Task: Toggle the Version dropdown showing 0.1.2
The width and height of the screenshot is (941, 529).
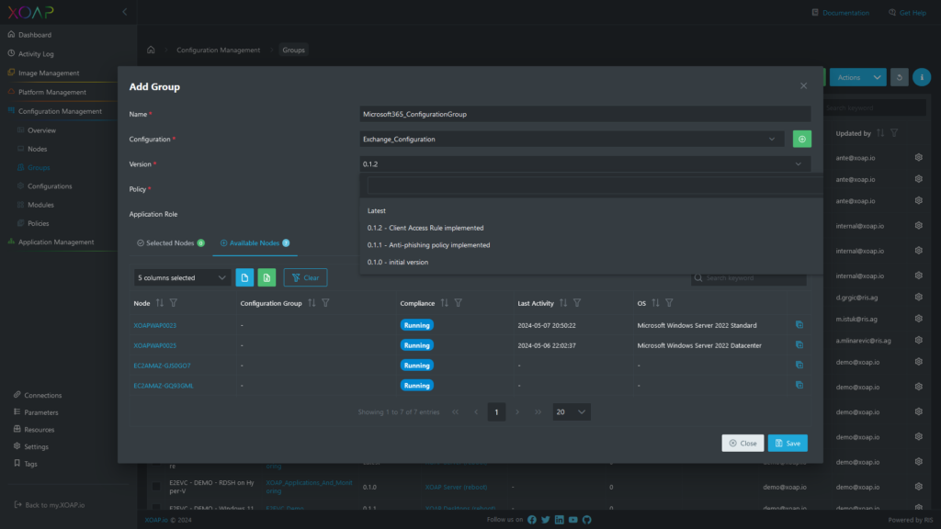Action: coord(585,163)
